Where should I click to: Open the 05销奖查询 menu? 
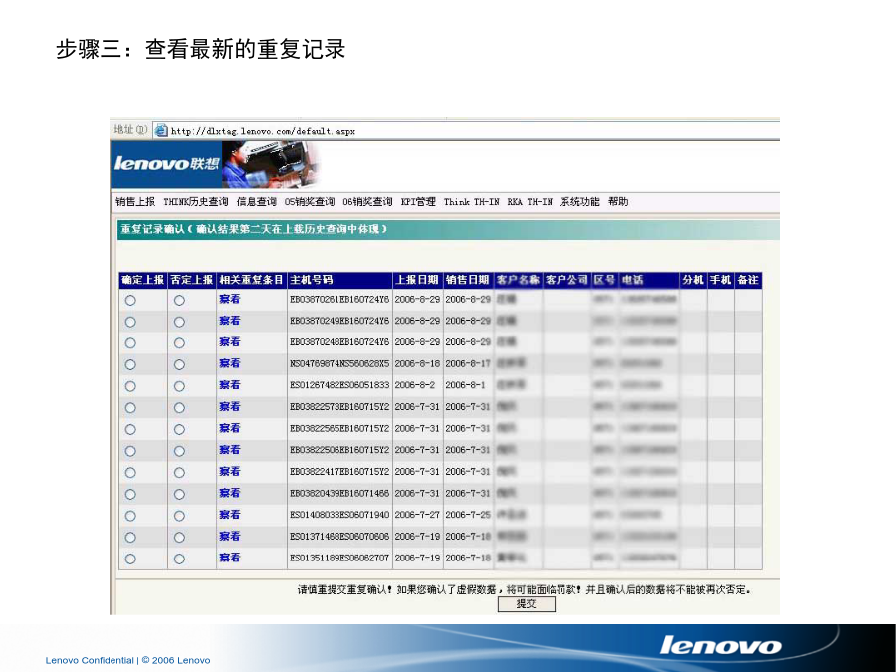[x=310, y=202]
